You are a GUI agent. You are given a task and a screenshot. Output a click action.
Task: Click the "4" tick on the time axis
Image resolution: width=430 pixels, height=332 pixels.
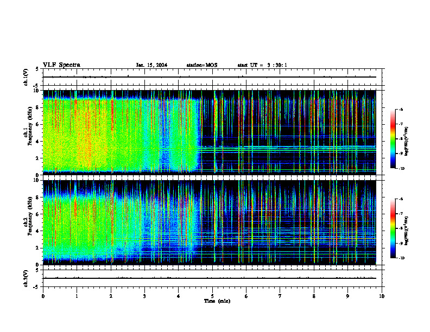179,296
